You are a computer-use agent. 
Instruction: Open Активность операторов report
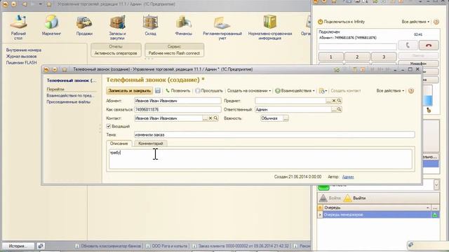click(x=116, y=53)
